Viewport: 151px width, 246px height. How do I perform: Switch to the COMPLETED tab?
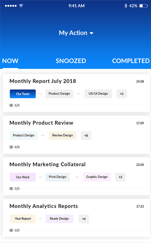[131, 61]
